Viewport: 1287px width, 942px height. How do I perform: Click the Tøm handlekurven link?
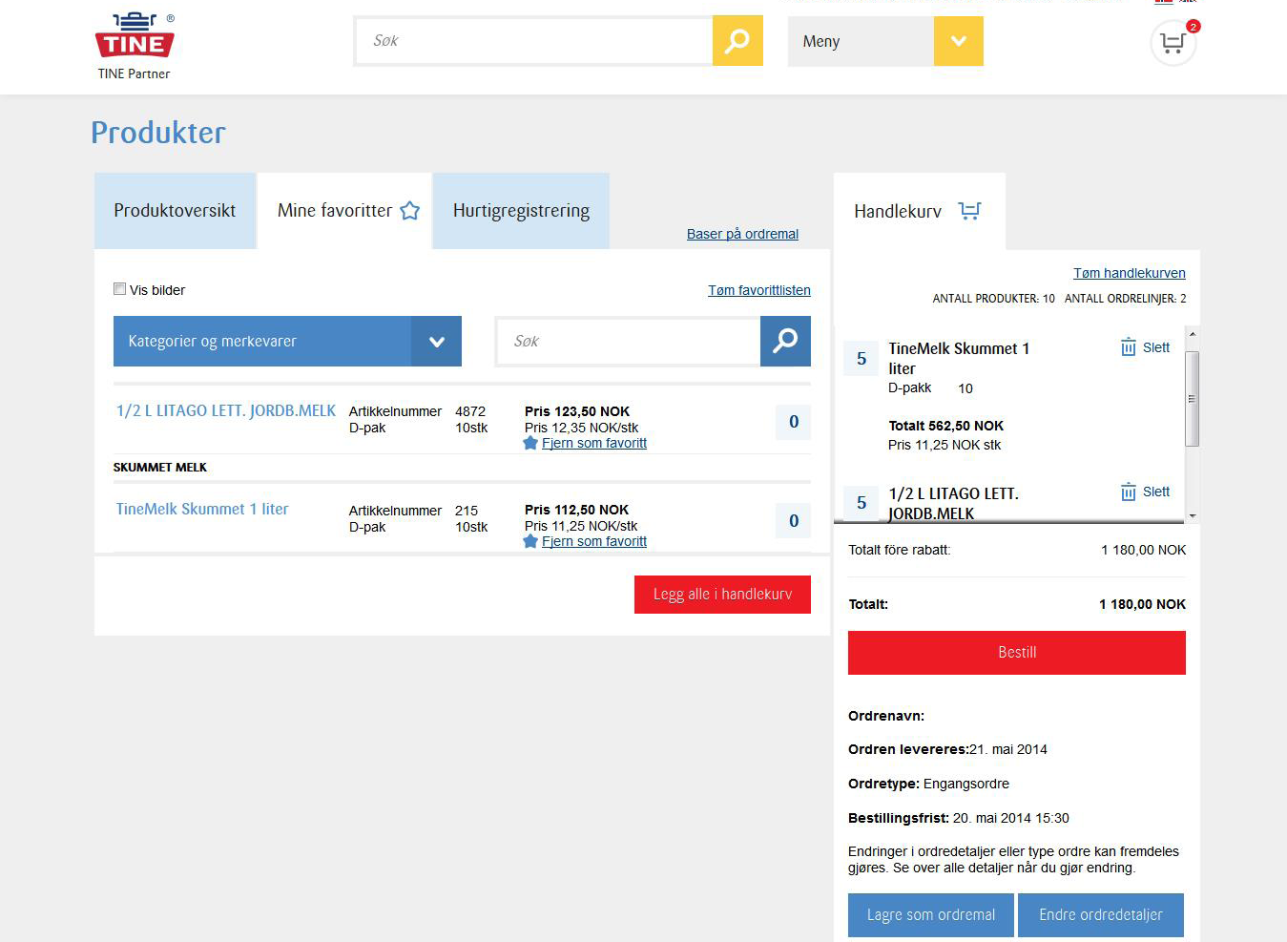(x=1130, y=273)
